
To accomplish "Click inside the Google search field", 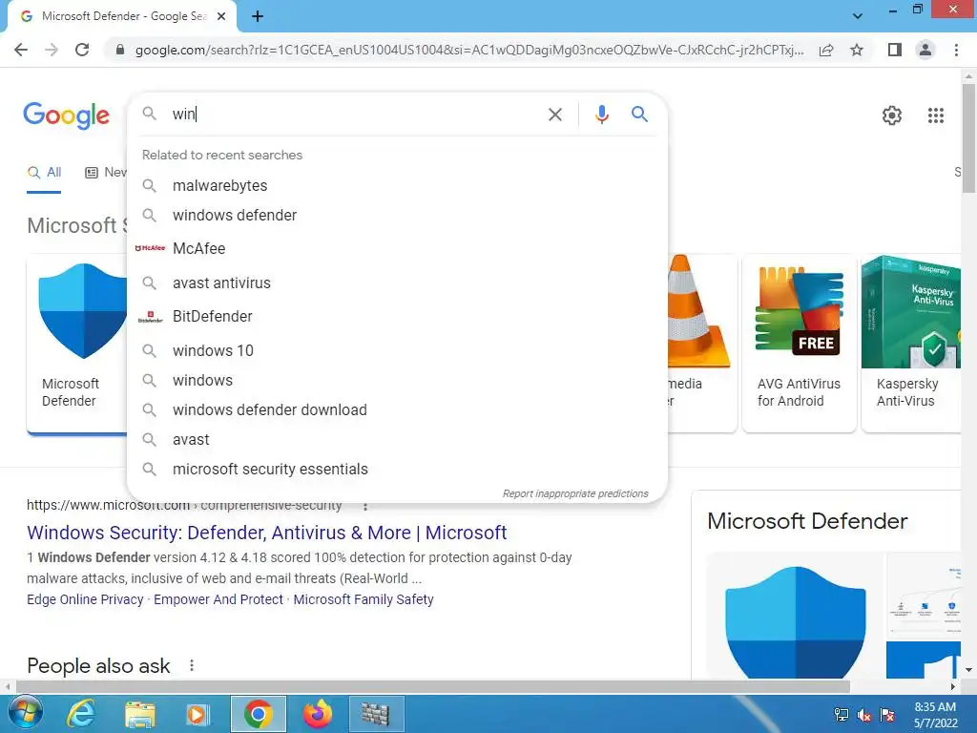I will point(355,115).
